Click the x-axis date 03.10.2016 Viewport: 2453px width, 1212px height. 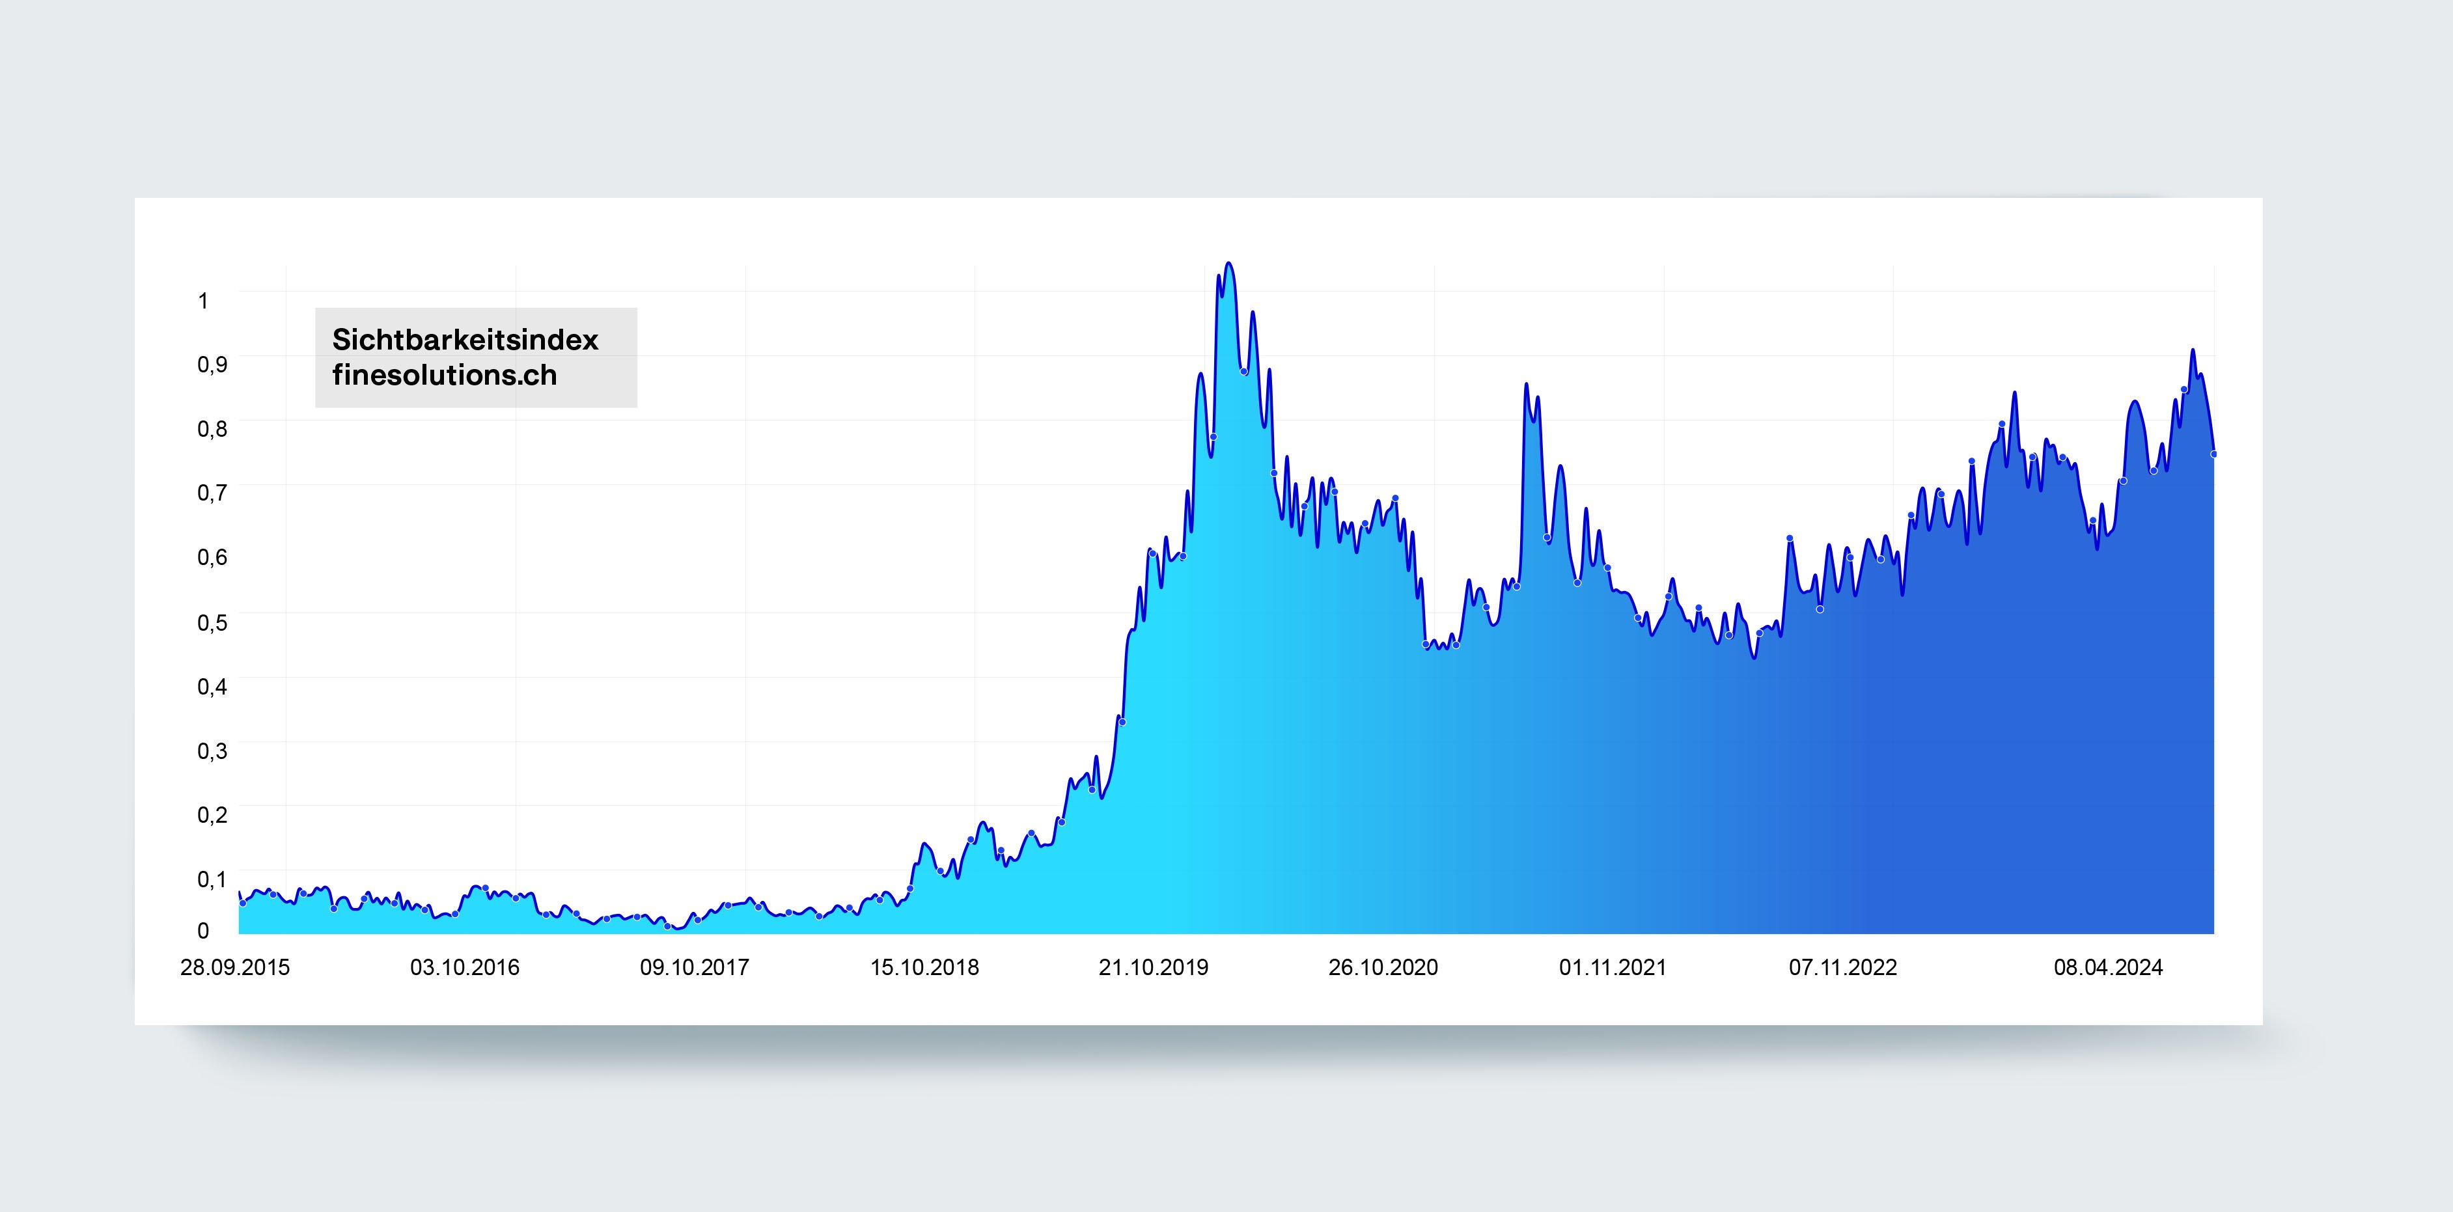tap(465, 967)
